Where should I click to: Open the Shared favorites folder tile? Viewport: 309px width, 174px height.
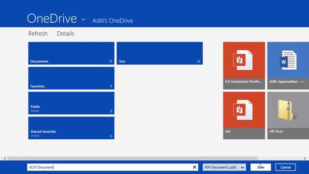point(71,128)
